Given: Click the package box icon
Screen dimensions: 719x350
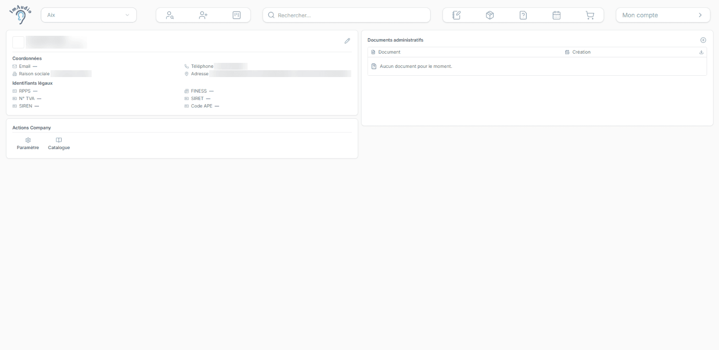Looking at the screenshot, I should tap(490, 15).
